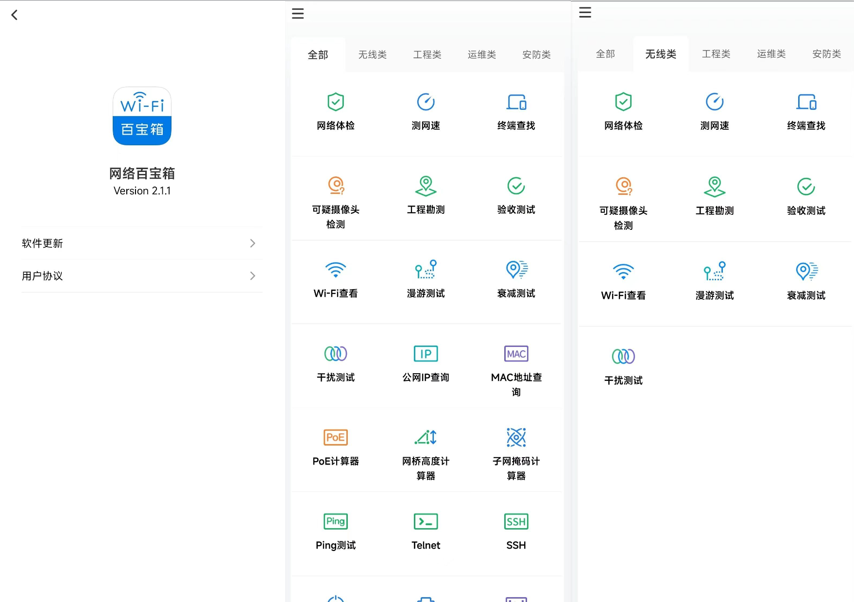Screen dimensions: 854x602
Task: Select 运维类 tab in right screen
Action: click(771, 54)
